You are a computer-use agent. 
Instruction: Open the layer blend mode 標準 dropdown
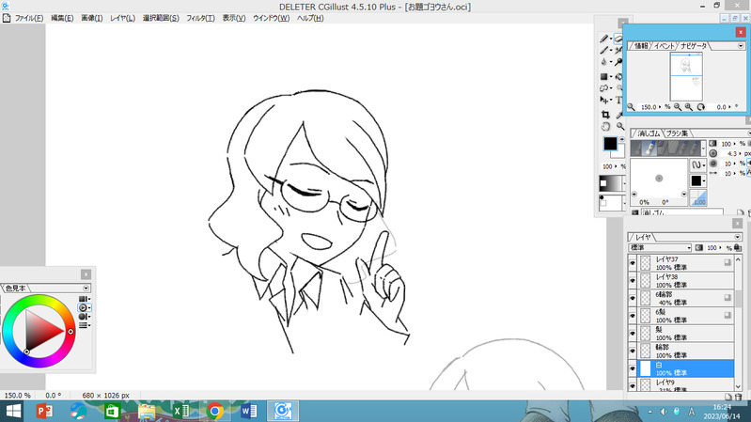660,247
